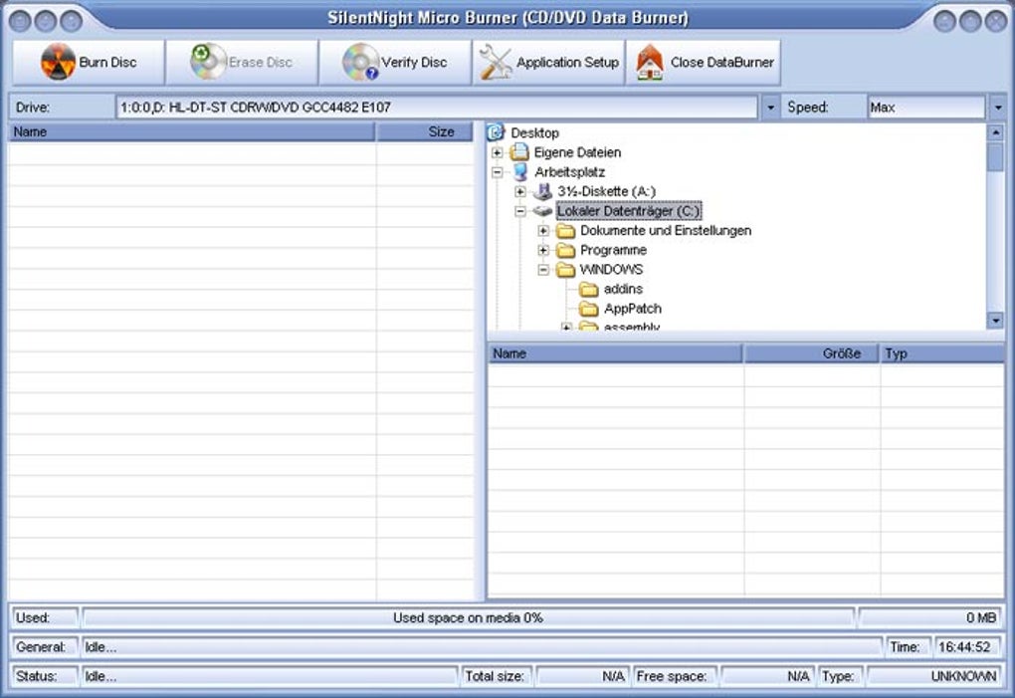Click the WINDOWS folder icon
This screenshot has height=698, width=1015.
pos(566,270)
